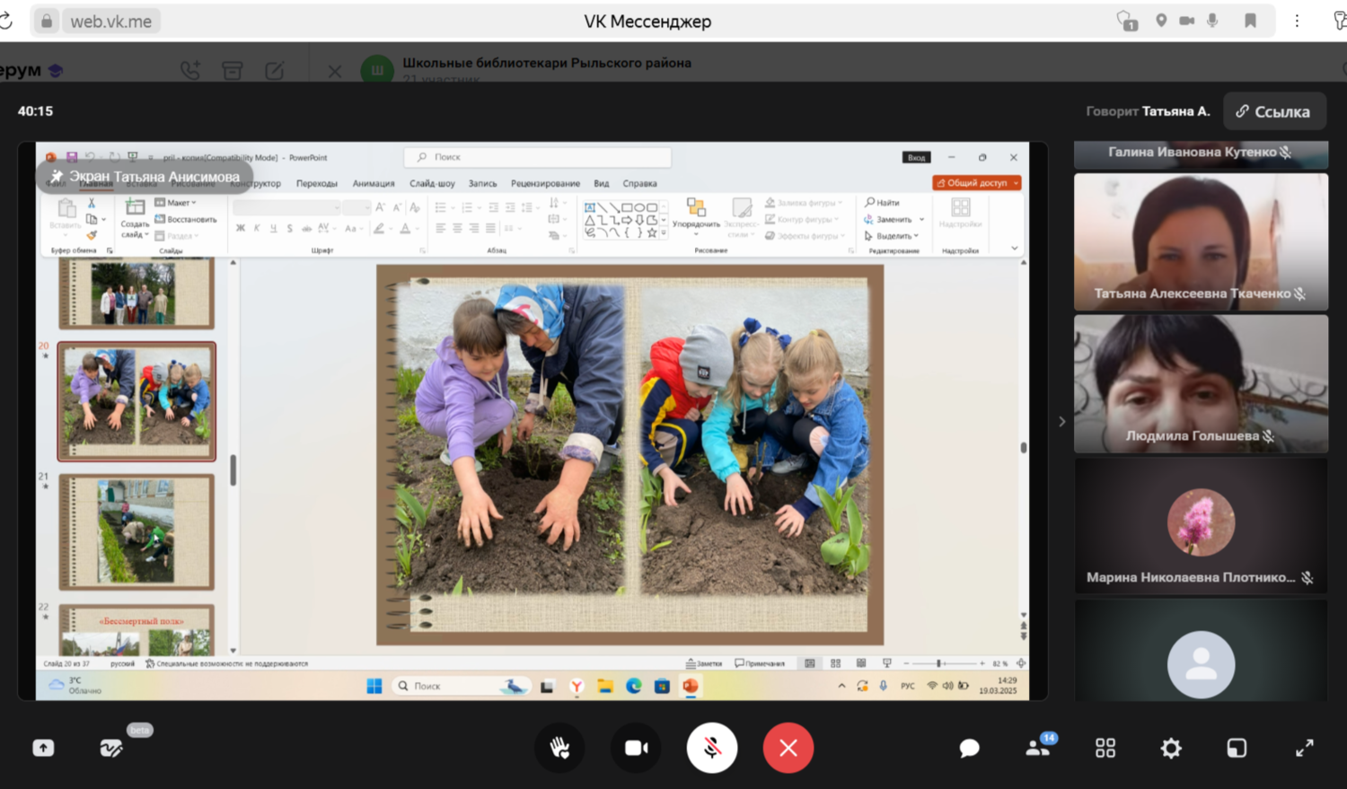Click PowerPoint Поиск search field
The width and height of the screenshot is (1347, 789).
(537, 157)
